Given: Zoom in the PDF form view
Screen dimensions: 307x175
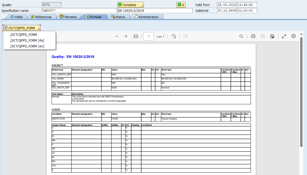Looking at the screenshot, I should (x=126, y=36).
